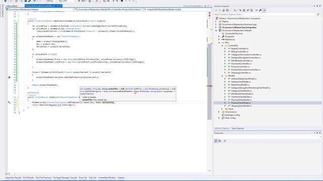Expand Properties node in Solution Explorer tree
The height and width of the screenshot is (181, 323).
[219, 37]
